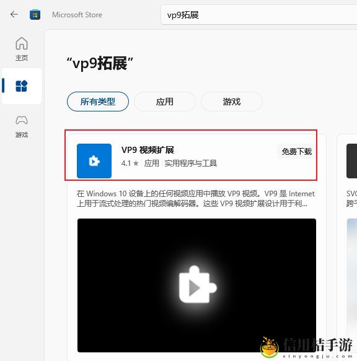This screenshot has height=361, width=357.
Task: Open the VP9 视频扩展 title
Action: coord(148,150)
